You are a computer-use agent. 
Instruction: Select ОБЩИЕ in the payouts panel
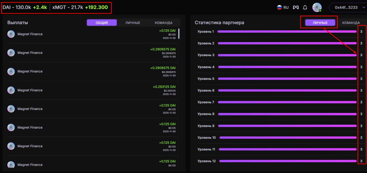[102, 23]
